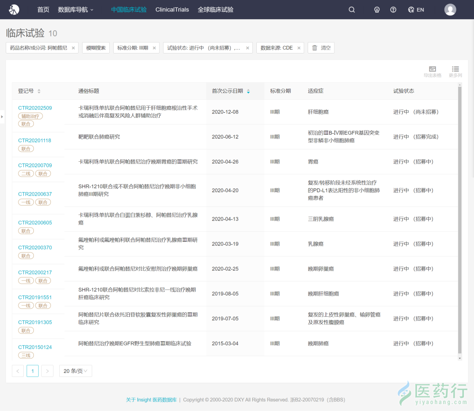Open trial CTR20200605
Viewport: 474px width, 411px height.
[35, 223]
